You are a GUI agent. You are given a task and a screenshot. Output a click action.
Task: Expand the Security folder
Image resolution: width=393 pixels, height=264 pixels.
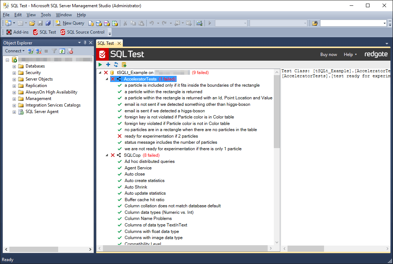[x=14, y=73]
